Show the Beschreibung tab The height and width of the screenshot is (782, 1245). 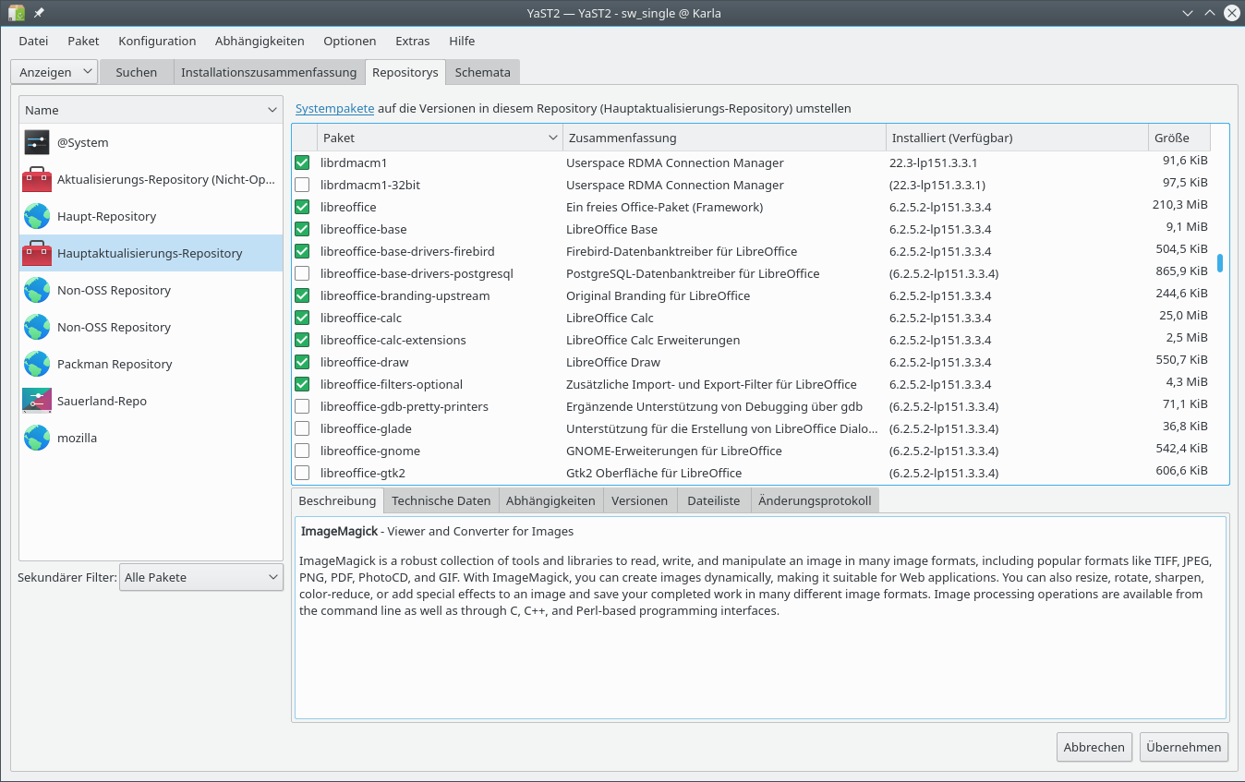337,500
